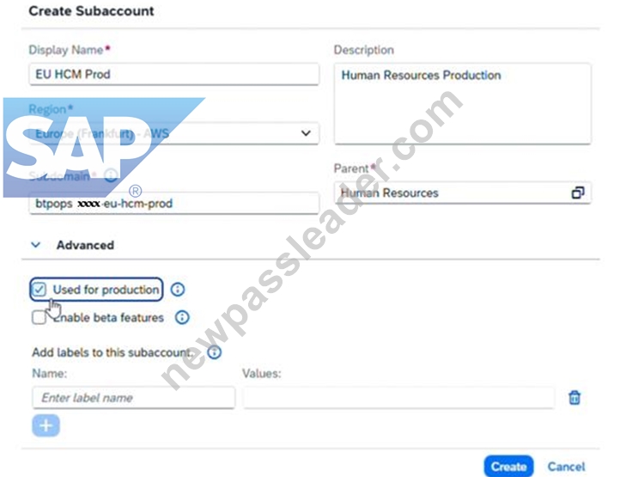Collapse the Advanced section chevron
The height and width of the screenshot is (477, 626).
tap(36, 245)
